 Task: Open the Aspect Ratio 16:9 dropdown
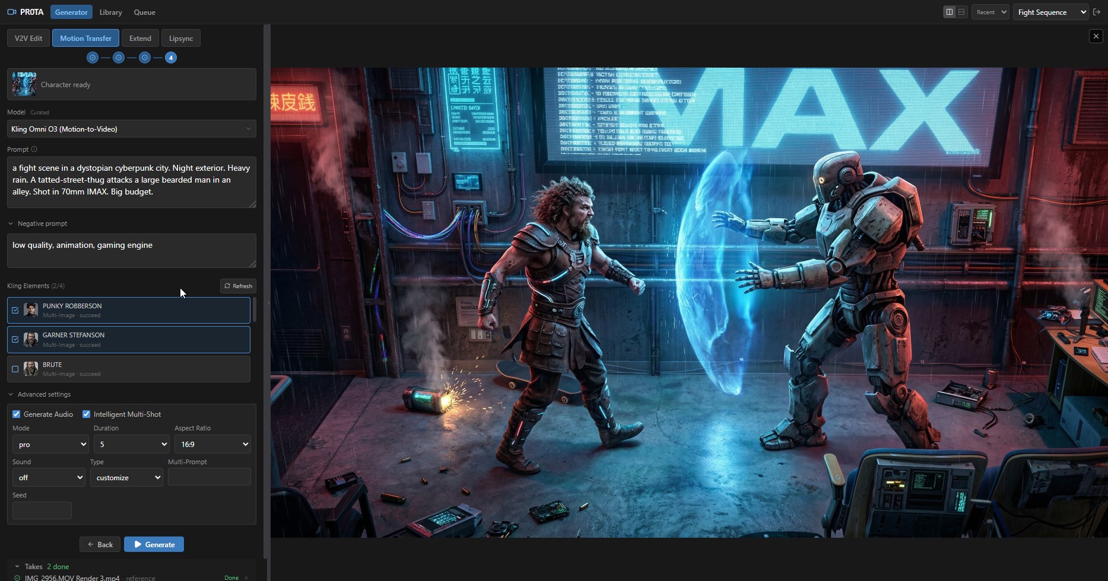(x=212, y=444)
